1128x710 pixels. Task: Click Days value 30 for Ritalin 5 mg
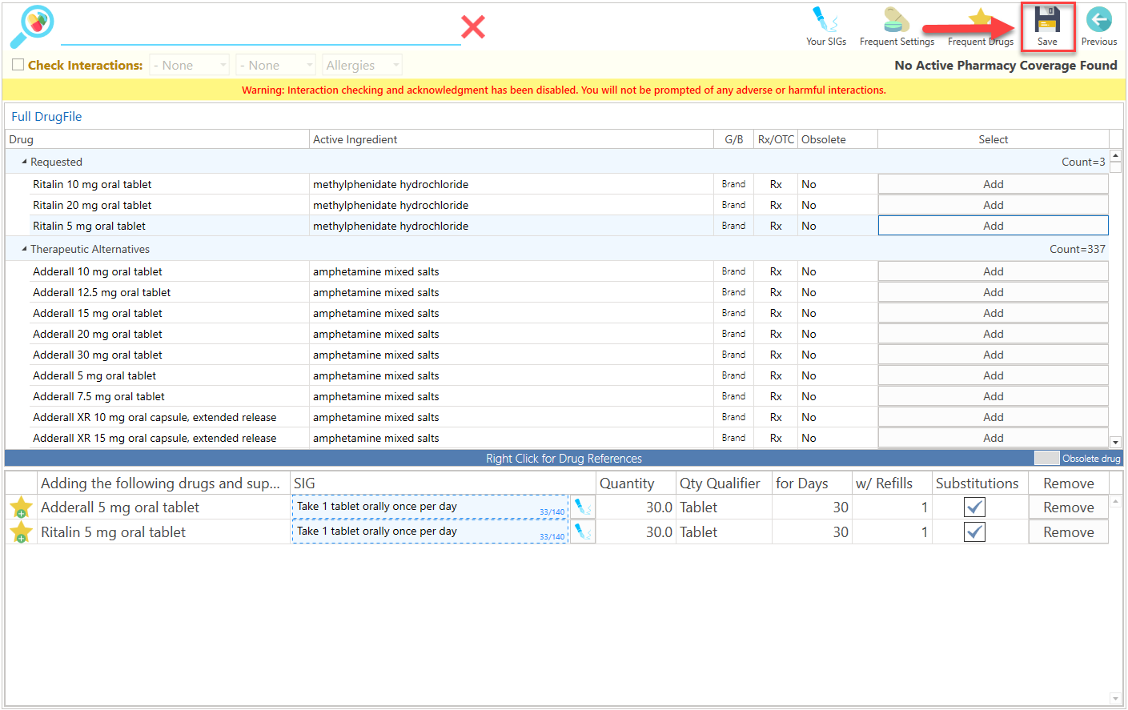[x=812, y=532]
